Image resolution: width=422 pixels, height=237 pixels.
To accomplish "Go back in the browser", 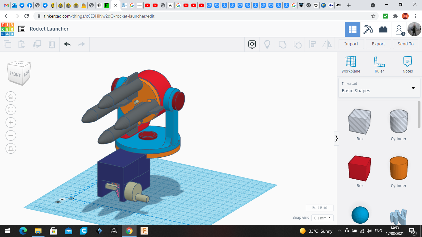I will coord(7,16).
